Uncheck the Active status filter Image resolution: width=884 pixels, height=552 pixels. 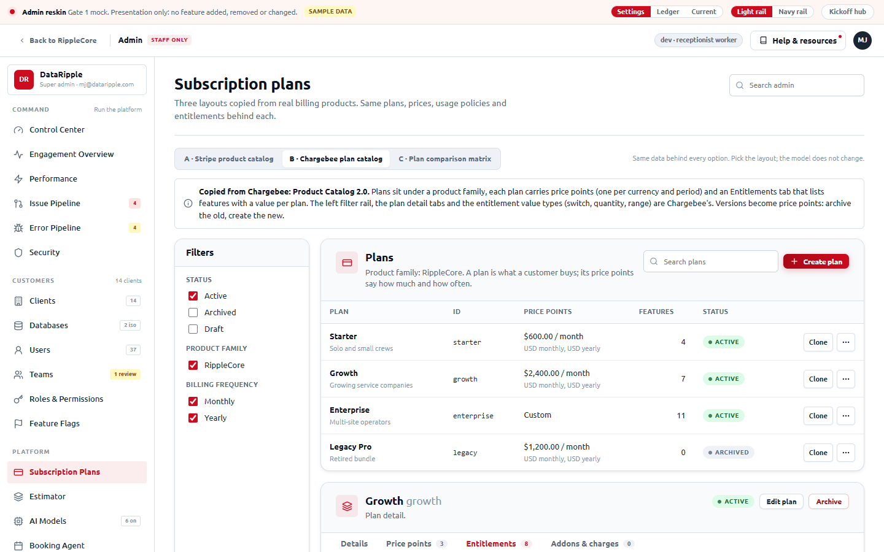pyautogui.click(x=193, y=296)
